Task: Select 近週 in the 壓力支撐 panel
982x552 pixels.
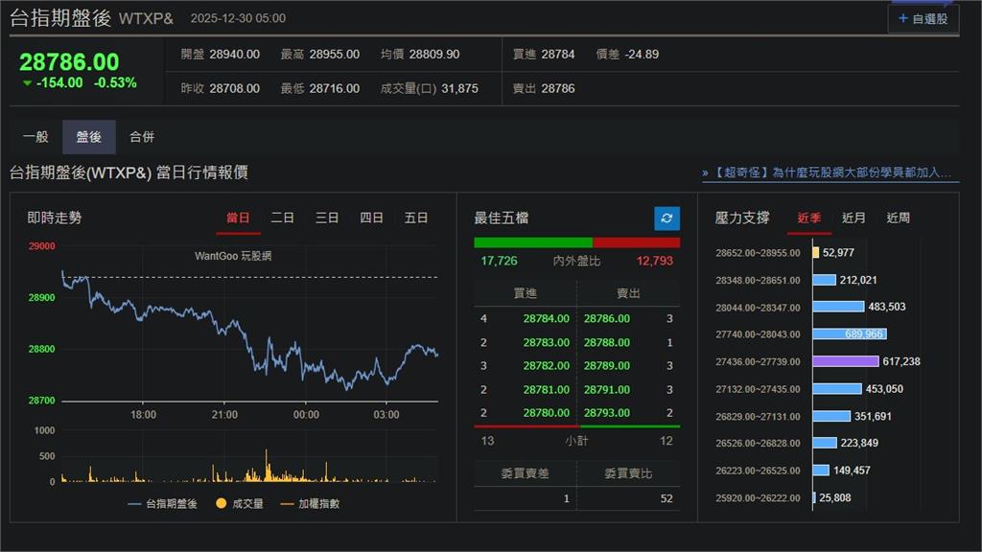Action: click(x=898, y=218)
